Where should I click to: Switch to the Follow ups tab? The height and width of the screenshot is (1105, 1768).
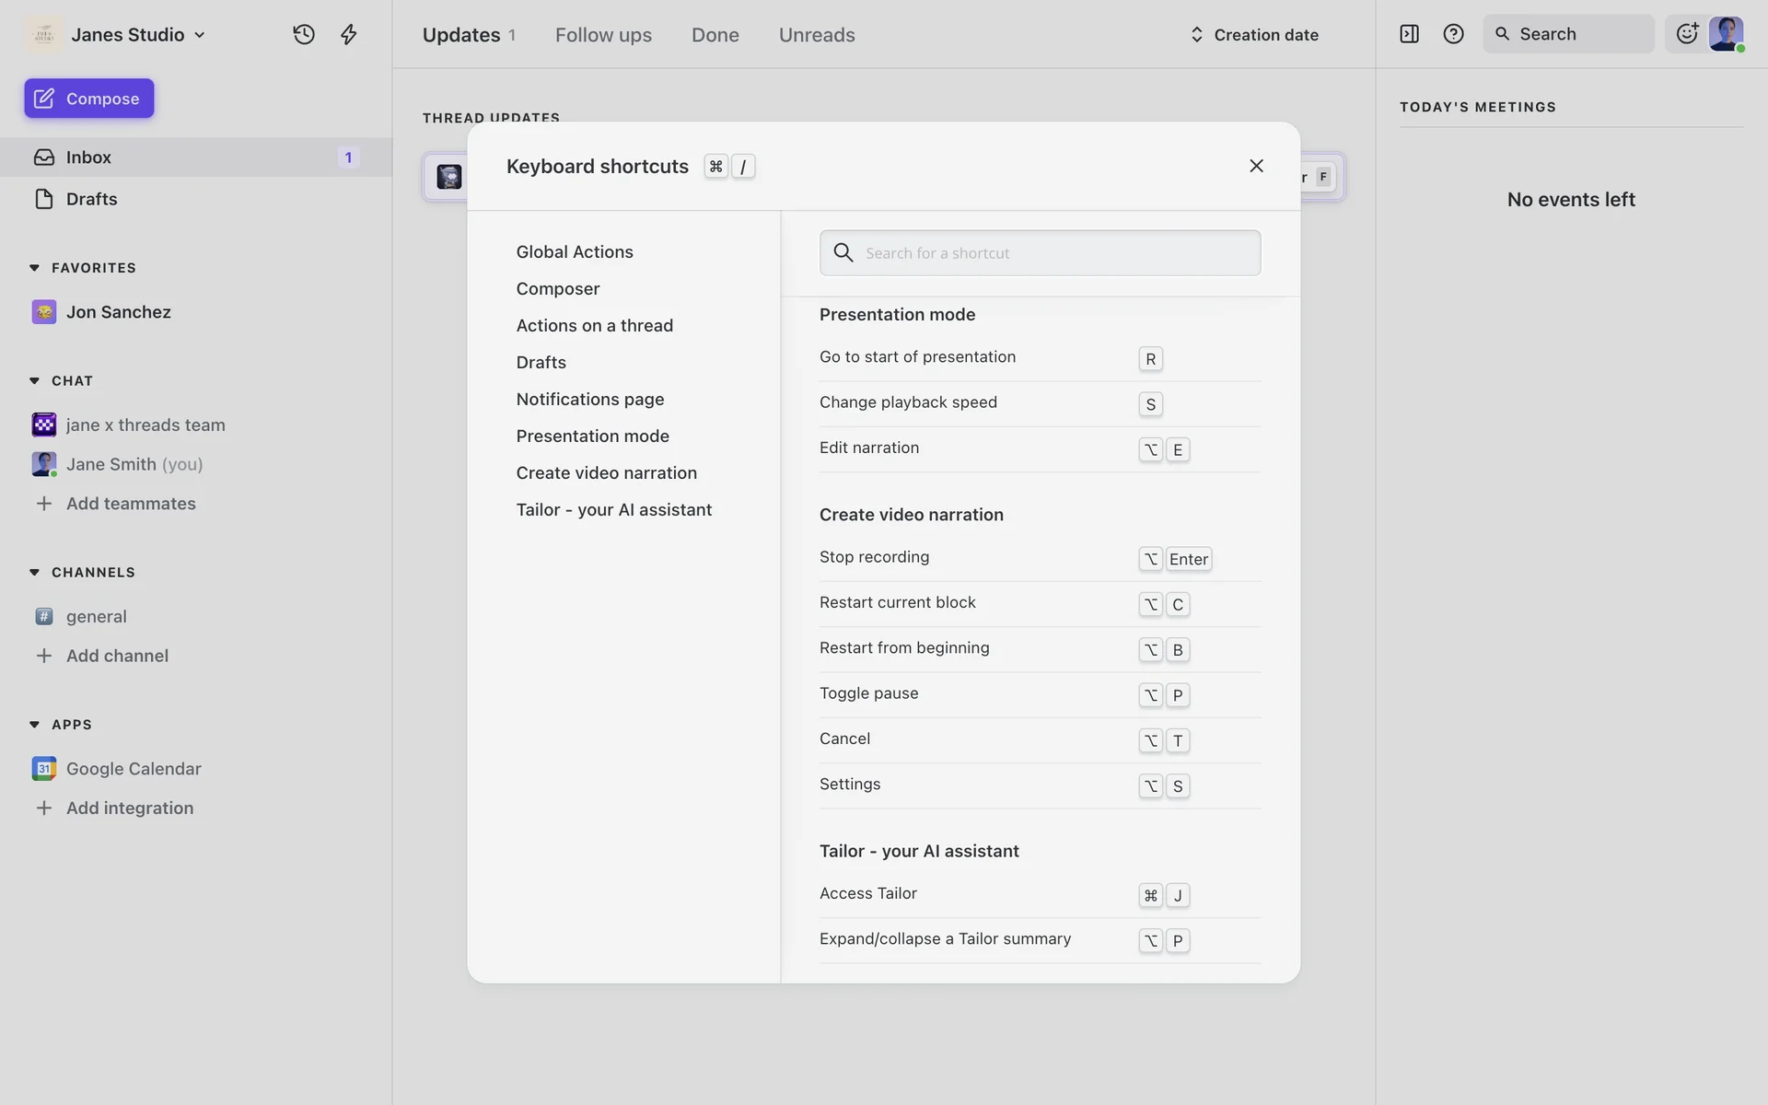(x=603, y=35)
